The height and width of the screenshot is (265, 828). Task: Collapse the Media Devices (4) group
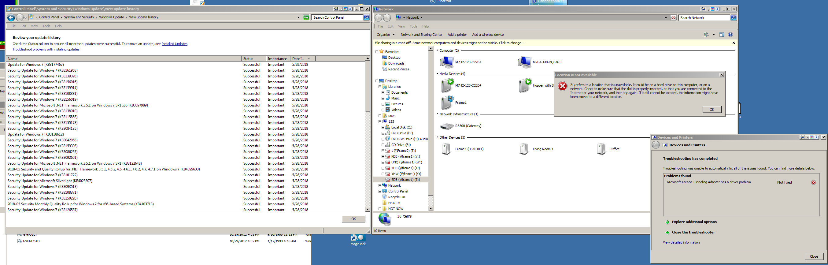[438, 74]
